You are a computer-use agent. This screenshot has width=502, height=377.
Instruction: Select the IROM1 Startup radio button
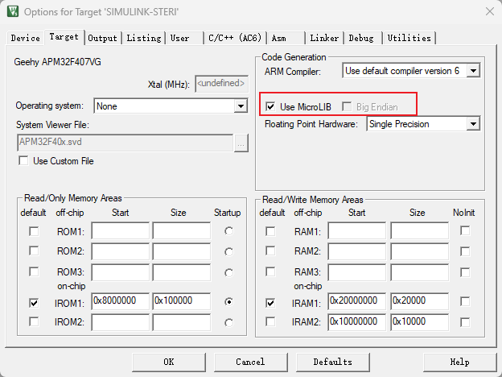coord(229,302)
